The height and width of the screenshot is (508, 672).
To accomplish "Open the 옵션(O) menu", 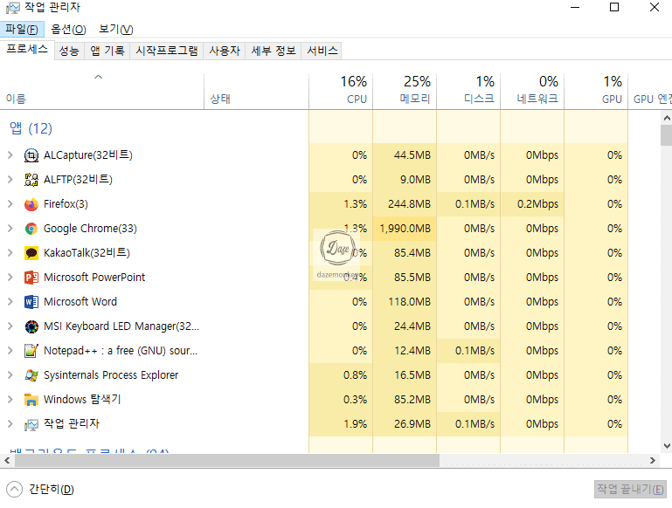I will [68, 29].
